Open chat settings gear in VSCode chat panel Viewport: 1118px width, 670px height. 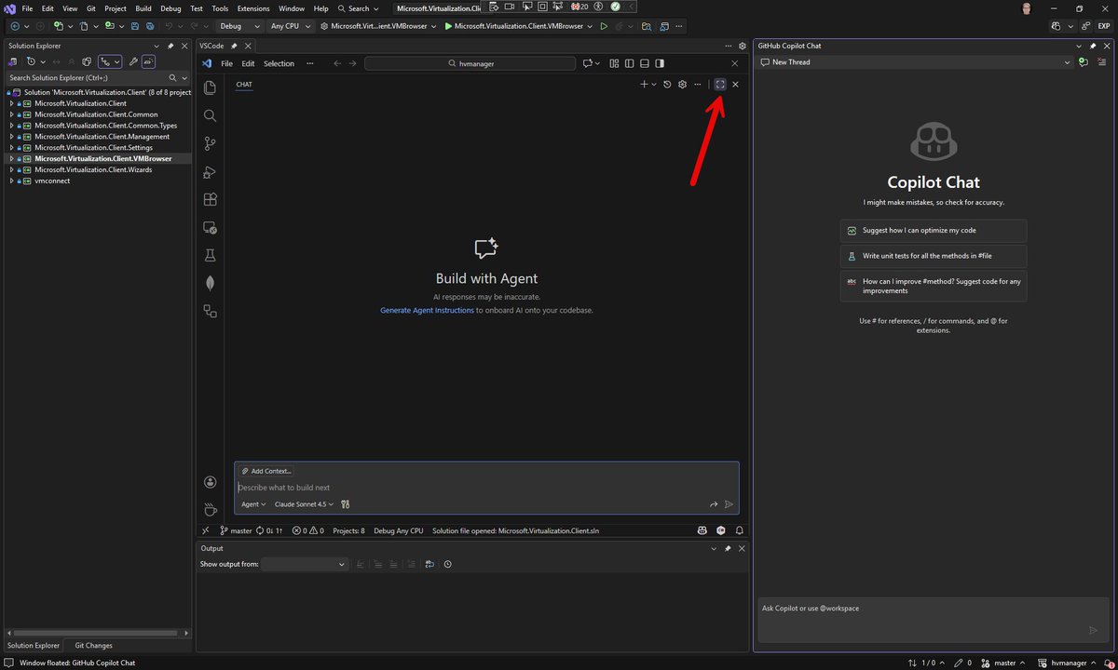point(682,85)
